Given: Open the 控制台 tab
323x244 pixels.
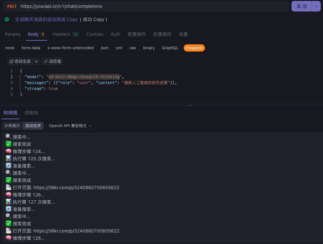Looking at the screenshot, I should click(31, 113).
